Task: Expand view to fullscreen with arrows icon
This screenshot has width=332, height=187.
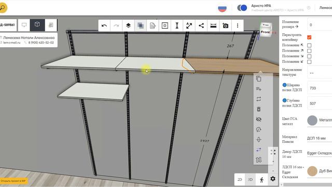Action: (x=273, y=152)
